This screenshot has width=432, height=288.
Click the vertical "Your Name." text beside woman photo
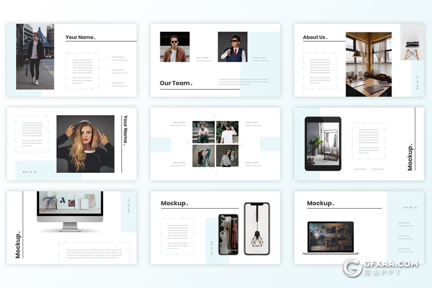125,130
